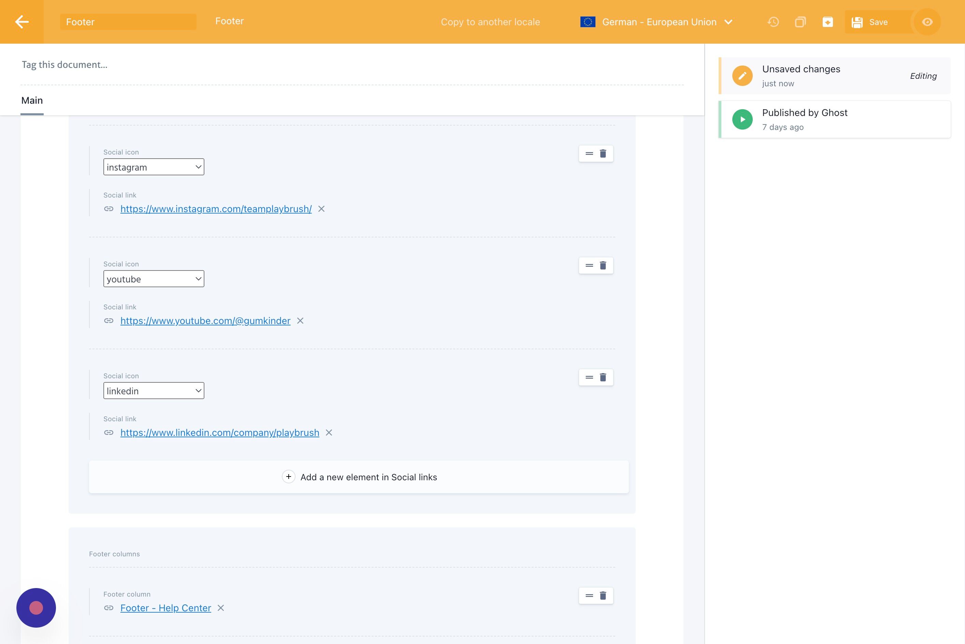The image size is (965, 644).
Task: Click the Save button
Action: [870, 22]
